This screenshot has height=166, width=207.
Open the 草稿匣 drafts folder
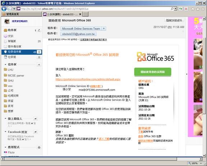tap(12, 41)
